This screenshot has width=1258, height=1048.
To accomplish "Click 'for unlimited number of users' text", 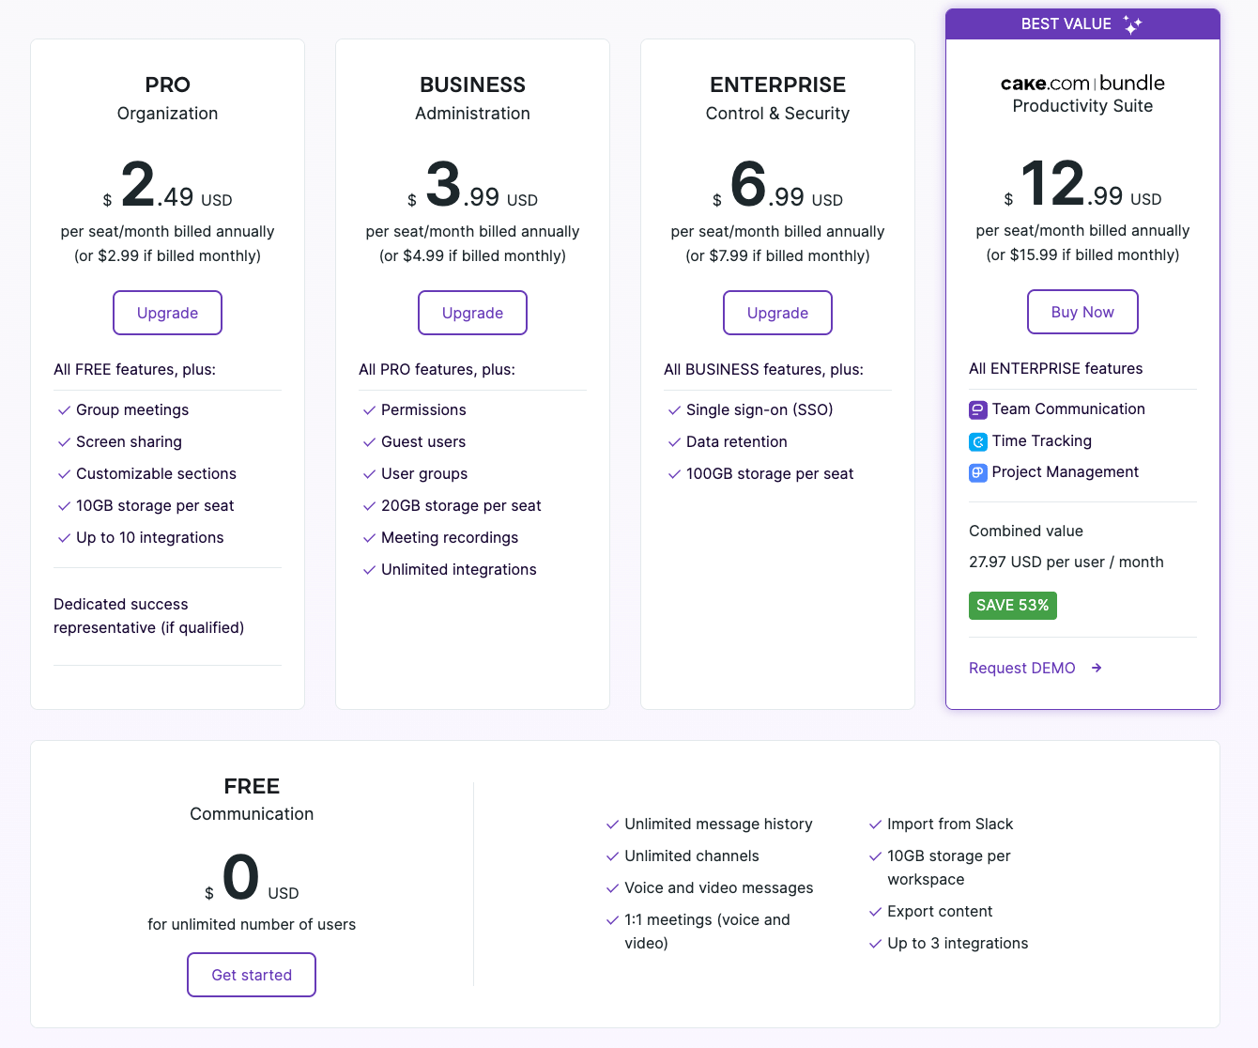I will pos(252,925).
